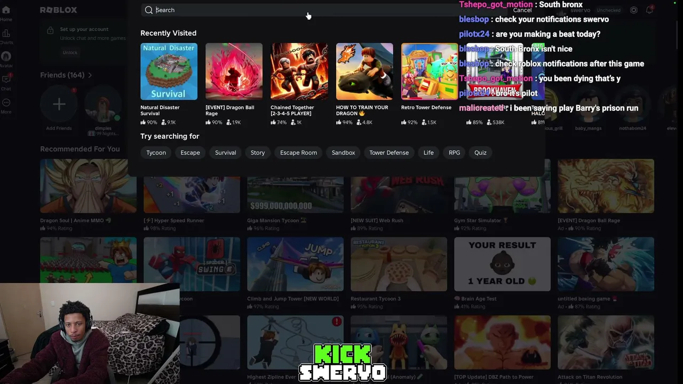Click the Set up your account text

point(84,29)
